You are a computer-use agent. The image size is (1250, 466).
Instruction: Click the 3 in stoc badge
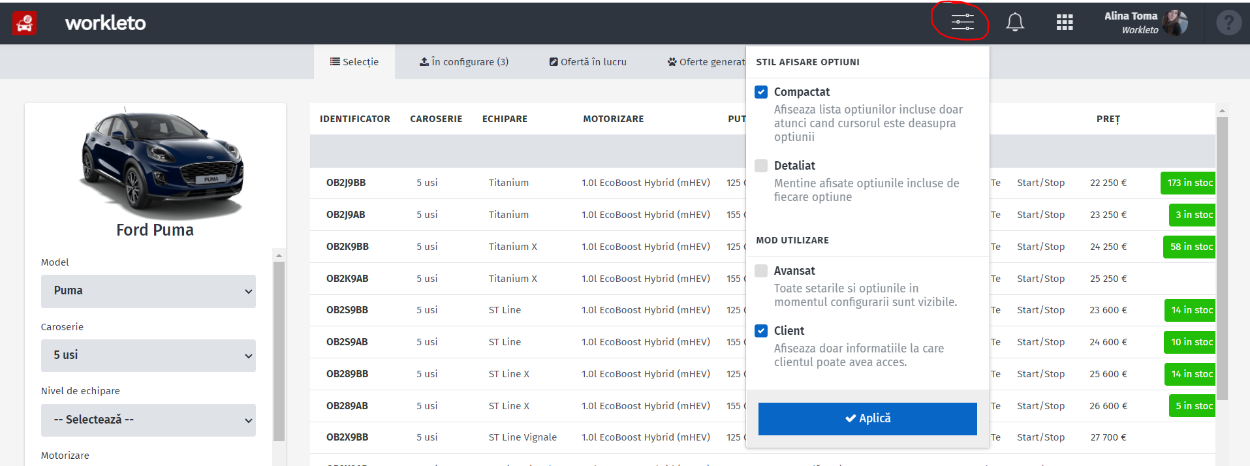(x=1193, y=215)
